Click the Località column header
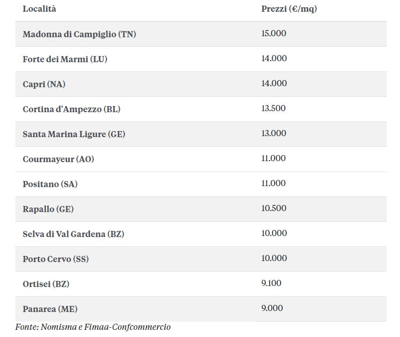Screen dimensions: 400x337 point(39,9)
